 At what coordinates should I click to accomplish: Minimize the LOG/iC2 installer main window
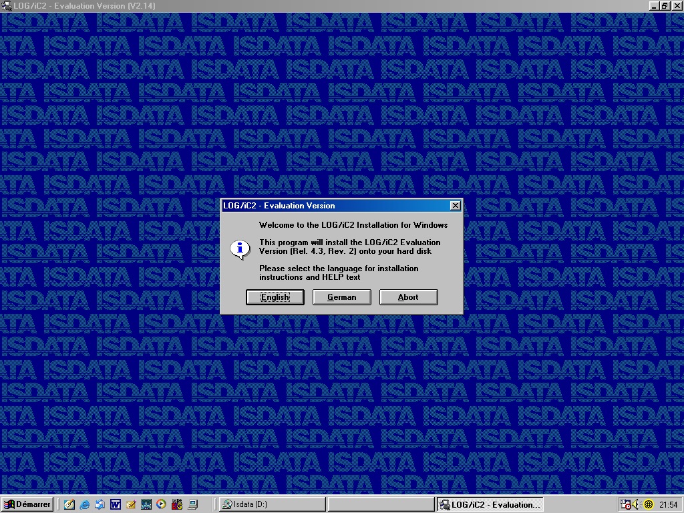654,6
